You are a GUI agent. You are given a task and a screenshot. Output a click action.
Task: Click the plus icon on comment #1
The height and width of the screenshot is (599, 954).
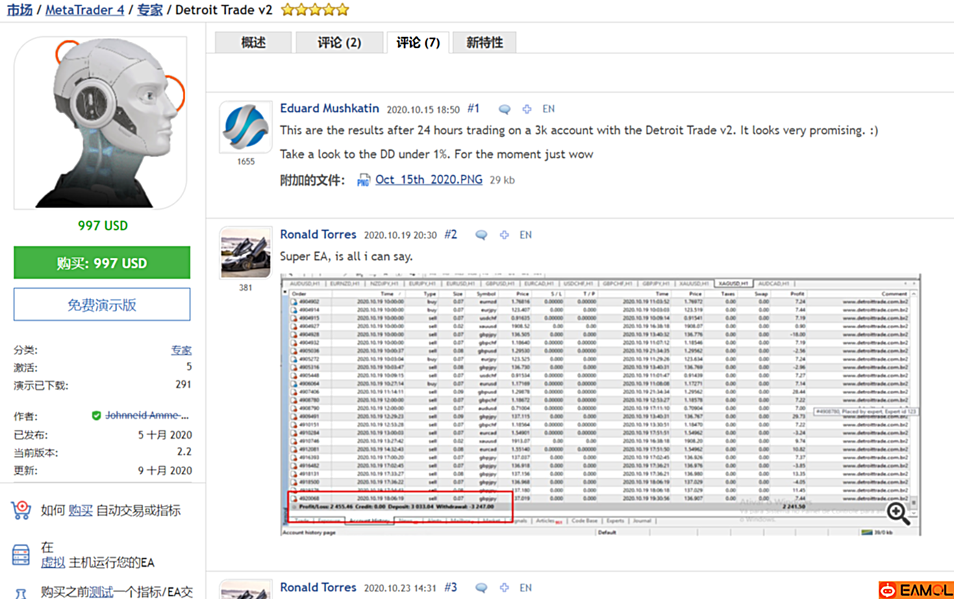527,109
